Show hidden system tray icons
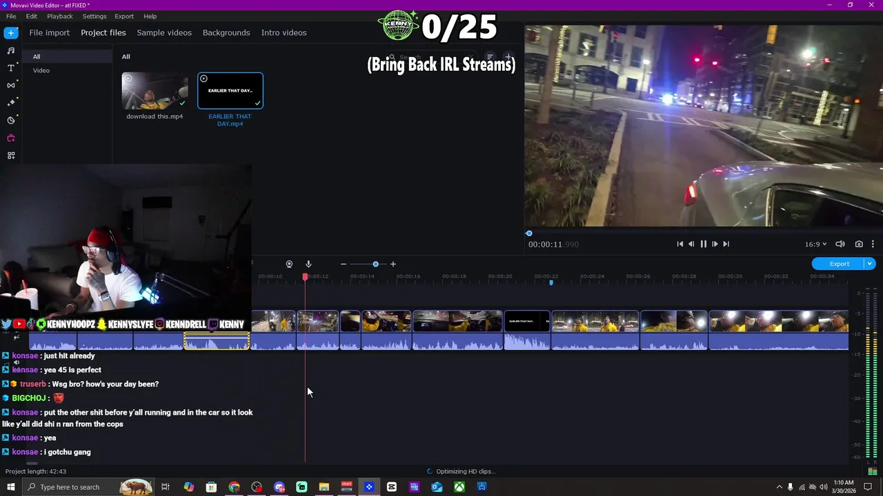The height and width of the screenshot is (496, 883). tap(780, 487)
